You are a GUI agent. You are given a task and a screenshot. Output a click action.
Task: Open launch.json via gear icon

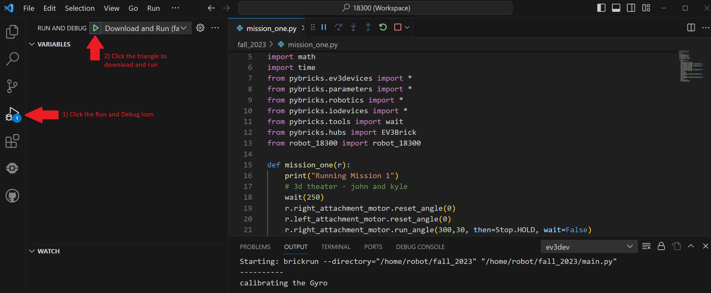point(200,28)
